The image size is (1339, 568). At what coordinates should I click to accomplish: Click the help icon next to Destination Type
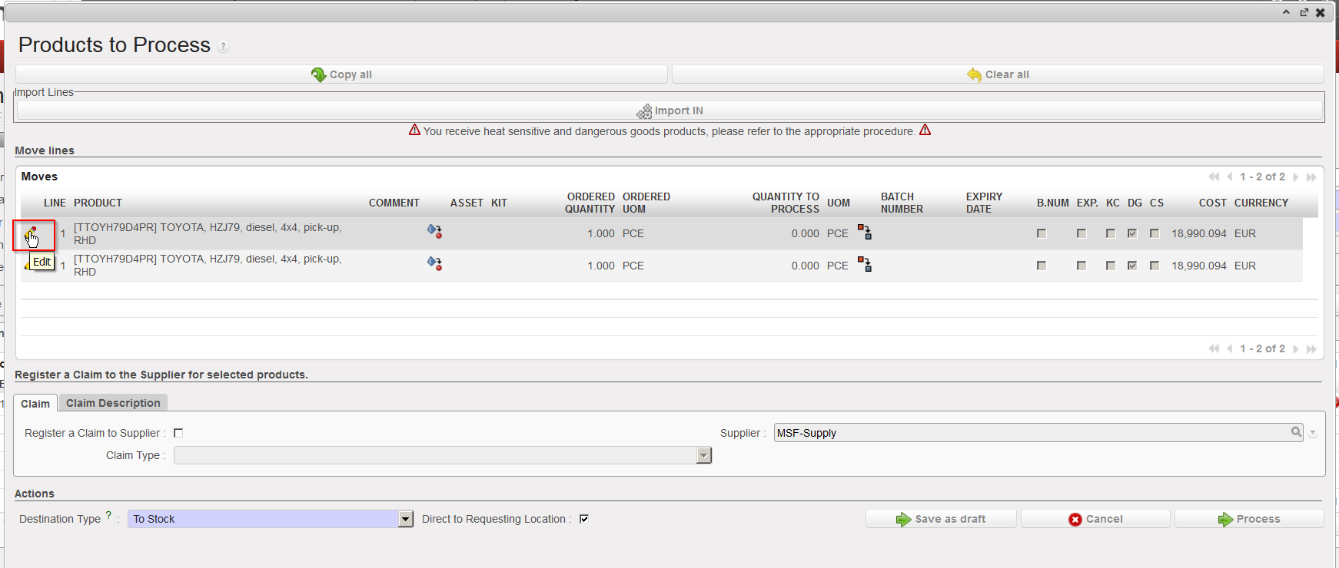pos(108,516)
